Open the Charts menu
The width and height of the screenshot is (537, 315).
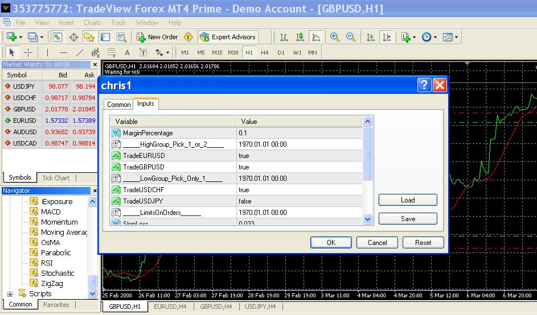pos(92,23)
